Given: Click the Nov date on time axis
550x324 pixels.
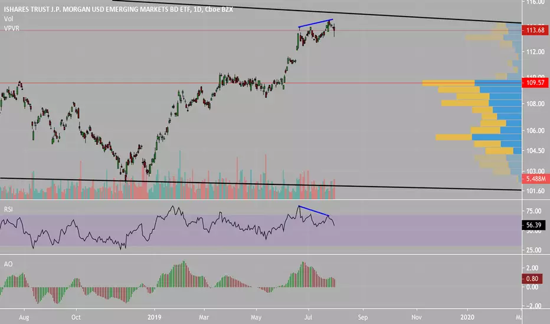Looking at the screenshot, I should (417, 318).
